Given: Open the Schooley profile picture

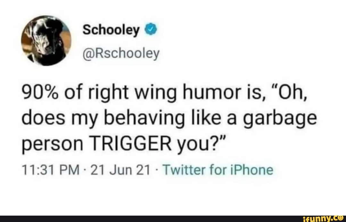Looking at the screenshot, I should (x=46, y=41).
